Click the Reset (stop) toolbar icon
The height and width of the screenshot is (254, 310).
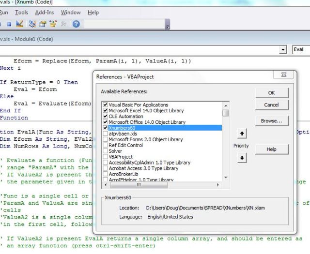click(9, 24)
